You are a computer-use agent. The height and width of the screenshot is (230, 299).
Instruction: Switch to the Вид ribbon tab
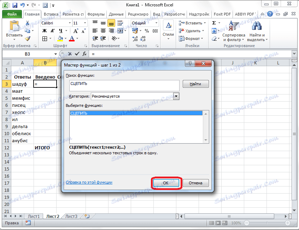[157, 14]
